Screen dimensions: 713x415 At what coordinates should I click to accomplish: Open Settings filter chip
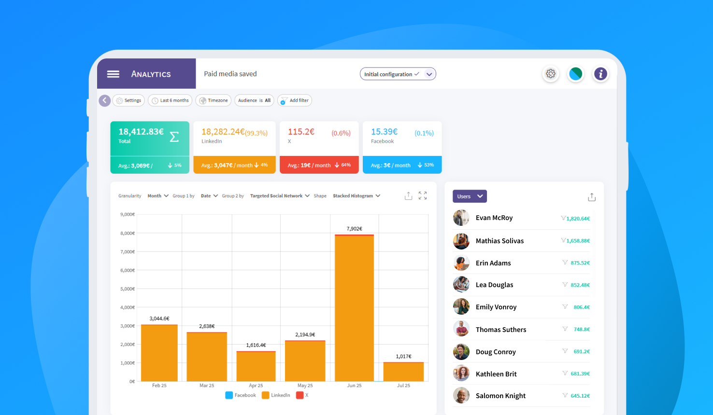(x=128, y=100)
